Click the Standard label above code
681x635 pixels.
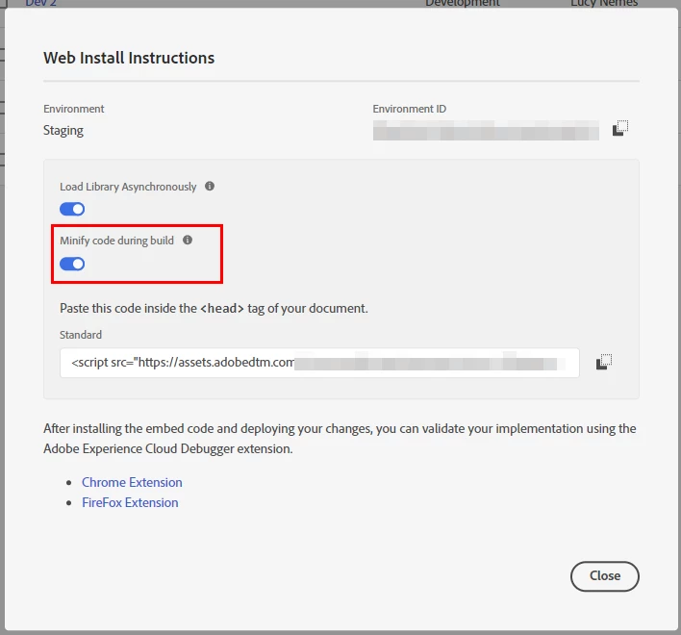pos(81,335)
